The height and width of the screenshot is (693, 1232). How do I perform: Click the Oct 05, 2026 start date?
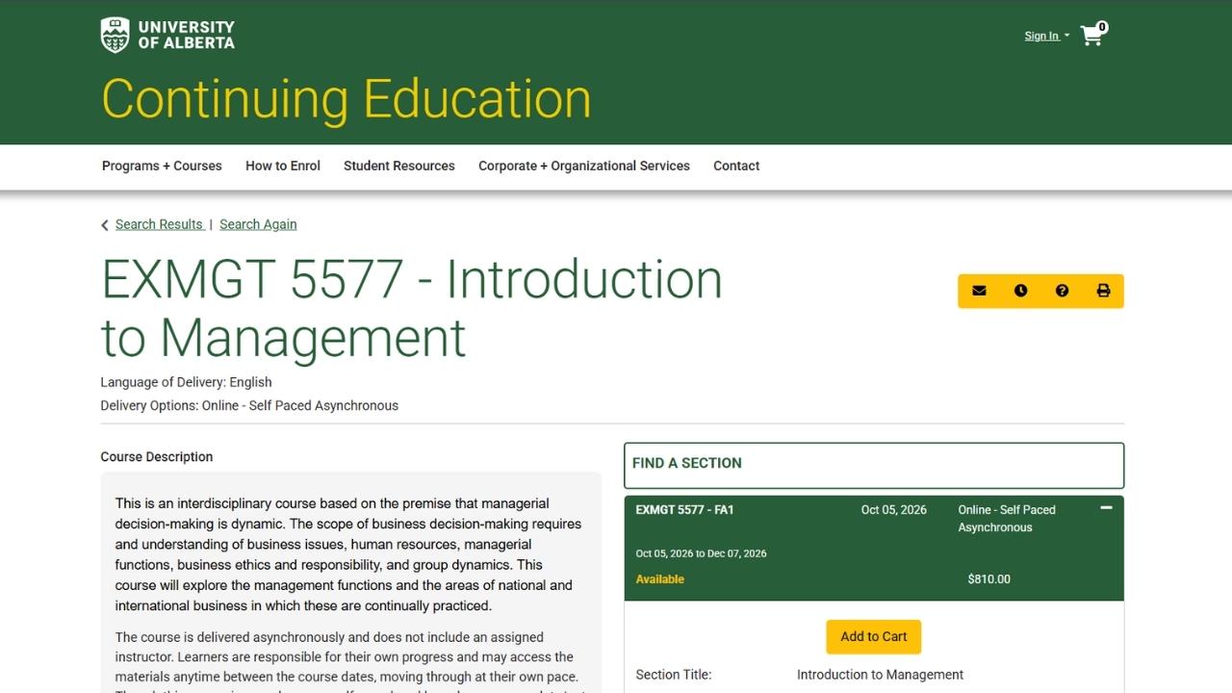[x=894, y=510]
